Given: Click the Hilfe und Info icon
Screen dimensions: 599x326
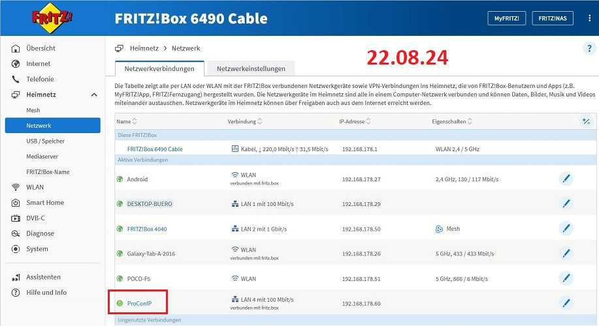Looking at the screenshot, I should 16,293.
